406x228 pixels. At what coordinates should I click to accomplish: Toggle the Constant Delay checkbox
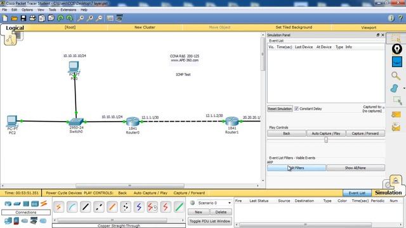tap(296, 108)
